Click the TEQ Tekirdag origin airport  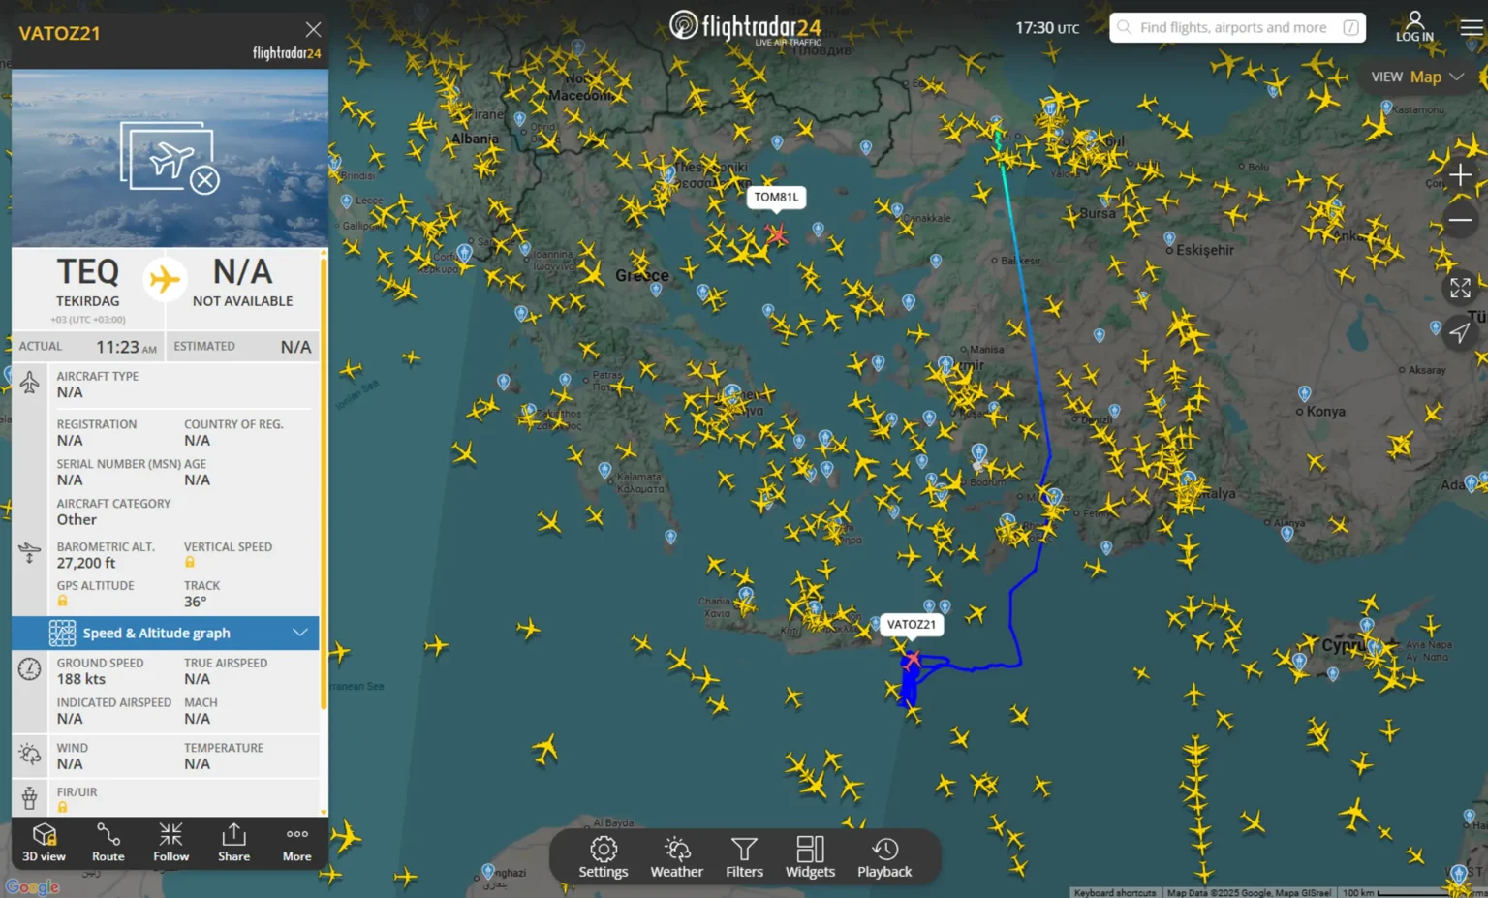(87, 283)
